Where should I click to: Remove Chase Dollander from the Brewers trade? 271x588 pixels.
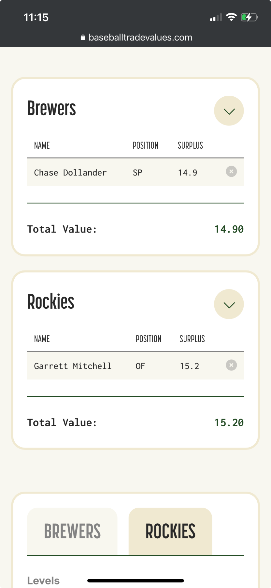click(x=231, y=171)
